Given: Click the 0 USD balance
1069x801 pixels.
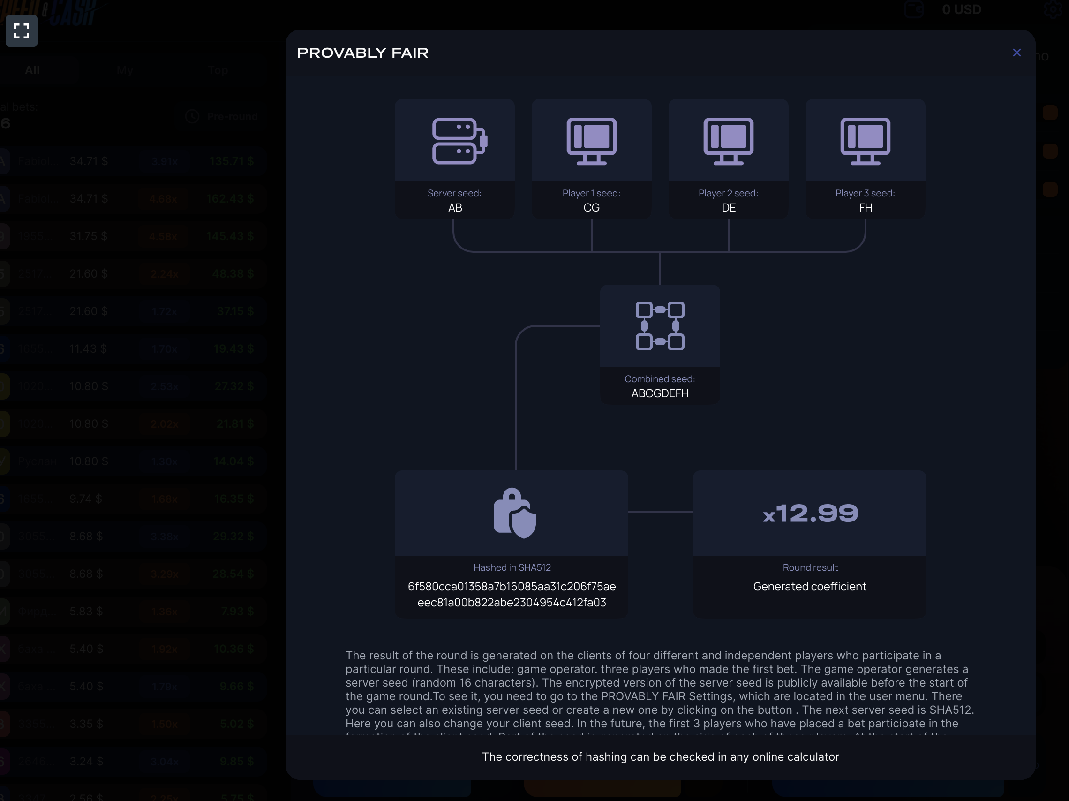Looking at the screenshot, I should pos(961,10).
